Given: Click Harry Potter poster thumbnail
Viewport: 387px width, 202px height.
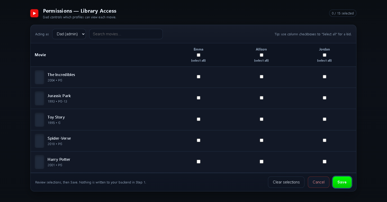Looking at the screenshot, I should [40, 162].
